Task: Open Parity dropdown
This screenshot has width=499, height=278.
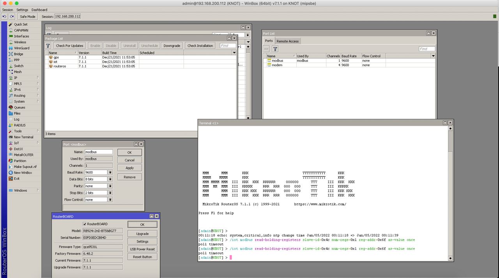Action: click(110, 186)
